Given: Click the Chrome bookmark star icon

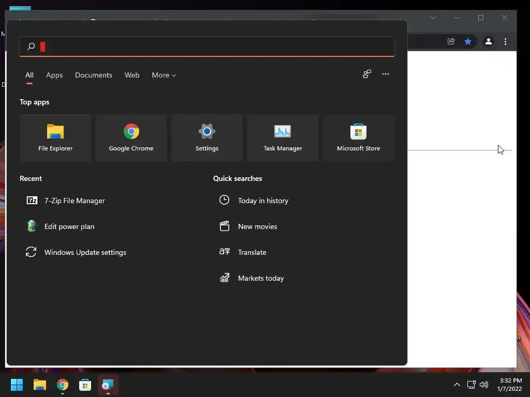Looking at the screenshot, I should click(468, 41).
